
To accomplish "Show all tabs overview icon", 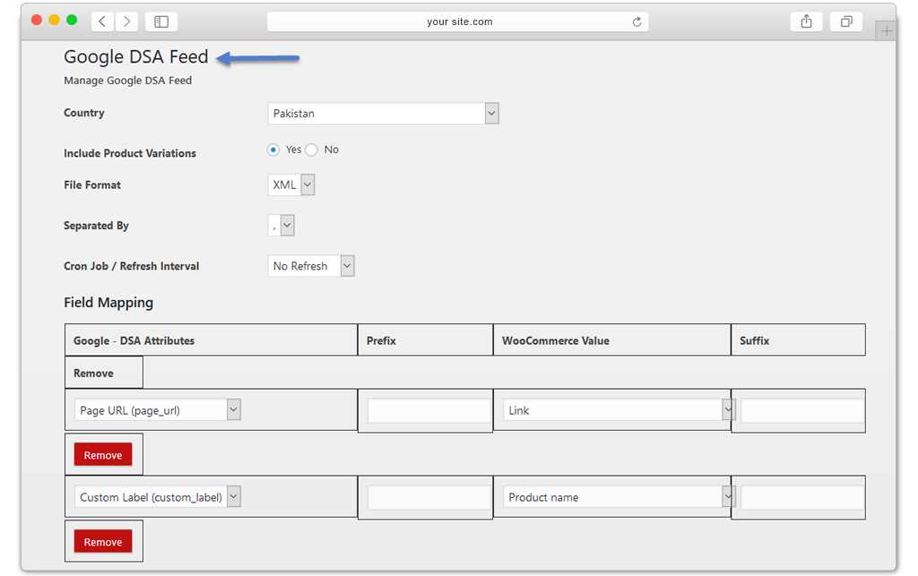I will point(846,21).
